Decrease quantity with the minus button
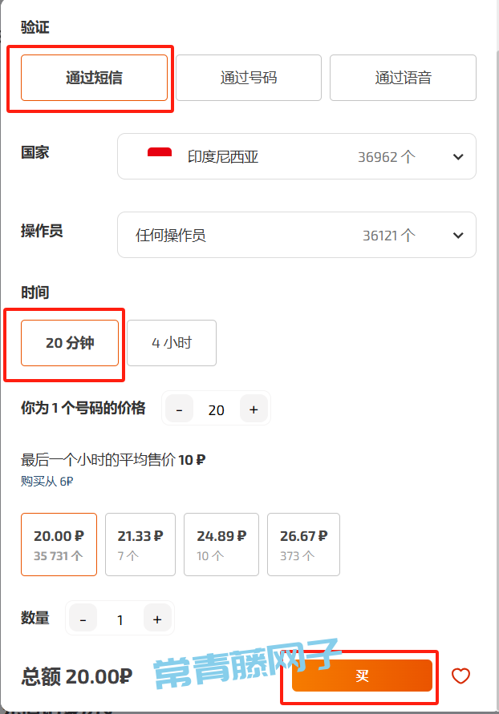The height and width of the screenshot is (714, 499). click(83, 619)
